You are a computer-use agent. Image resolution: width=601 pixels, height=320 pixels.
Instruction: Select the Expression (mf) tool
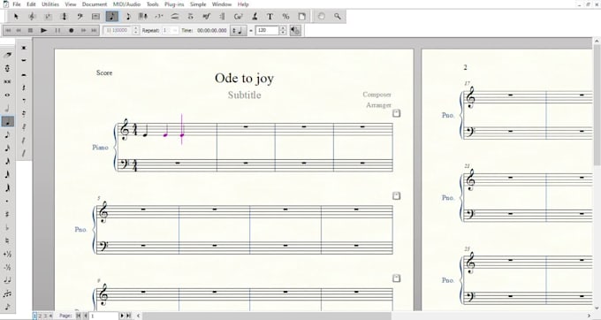(x=207, y=16)
